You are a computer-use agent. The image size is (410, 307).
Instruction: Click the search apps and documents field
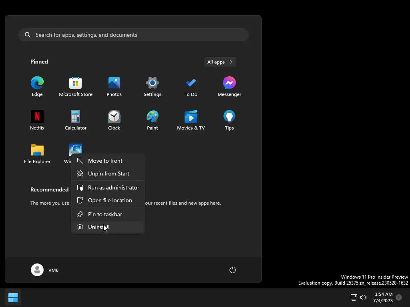click(133, 35)
